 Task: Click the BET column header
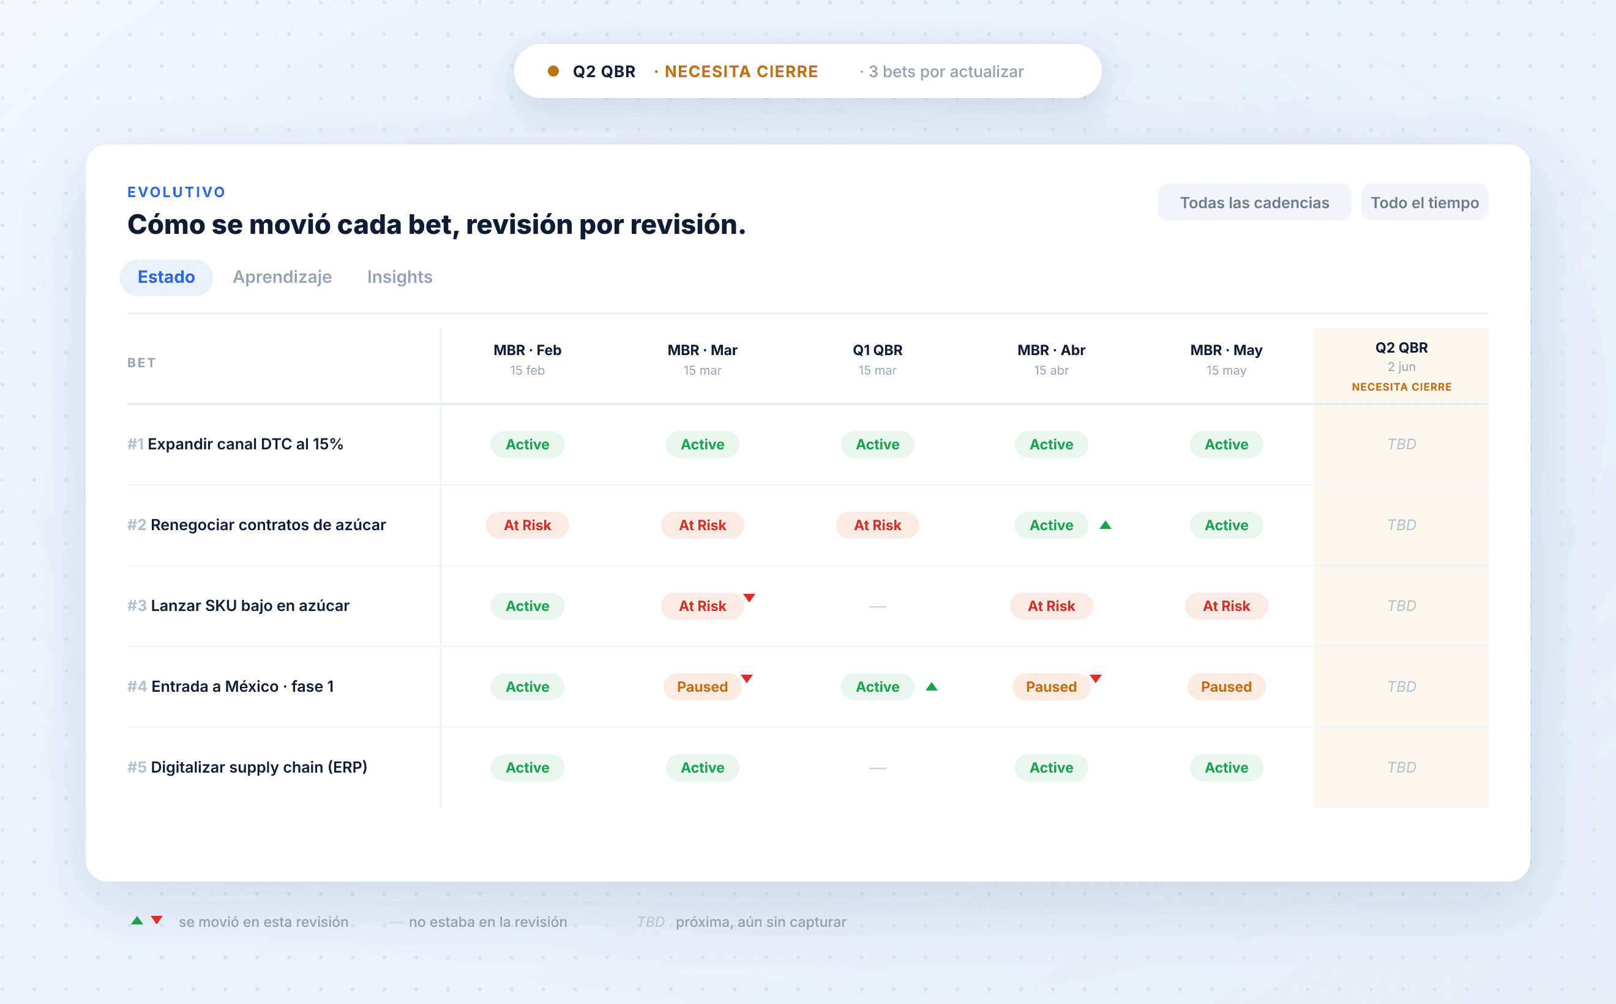141,362
